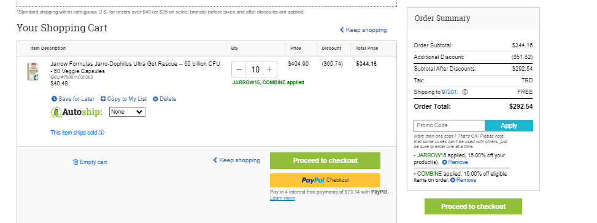Check out with PayPal
597x223 pixels.
(325, 180)
